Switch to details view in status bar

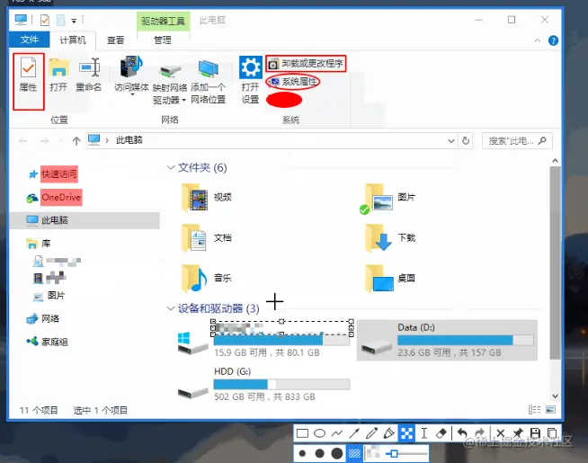pos(534,409)
